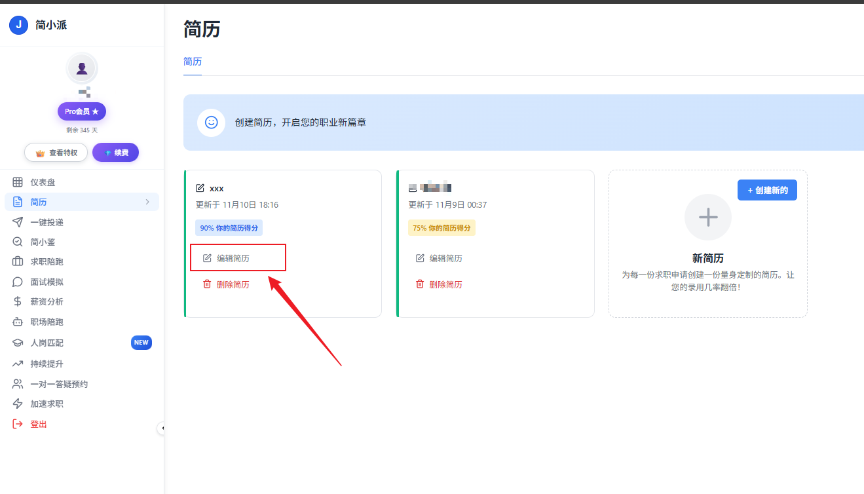
Task: Select 仪表盘 grid icon in sidebar
Action: (16, 182)
